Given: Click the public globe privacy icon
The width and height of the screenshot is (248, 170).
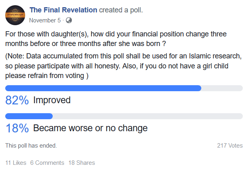Looking at the screenshot, I should (x=69, y=20).
